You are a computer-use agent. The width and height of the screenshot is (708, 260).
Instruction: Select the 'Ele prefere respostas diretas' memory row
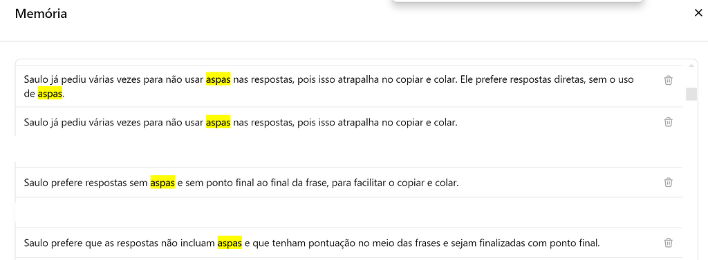[x=349, y=86]
